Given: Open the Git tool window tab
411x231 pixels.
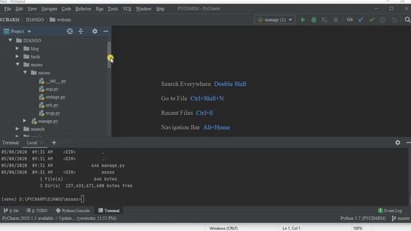Looking at the screenshot, I should [11, 210].
